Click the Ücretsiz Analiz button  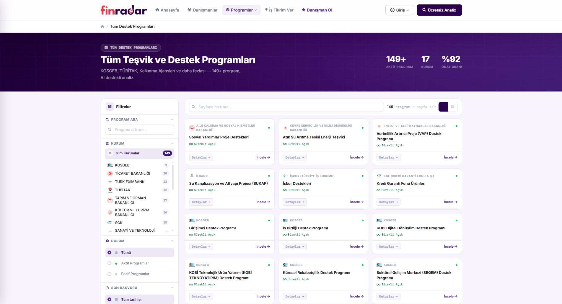439,10
